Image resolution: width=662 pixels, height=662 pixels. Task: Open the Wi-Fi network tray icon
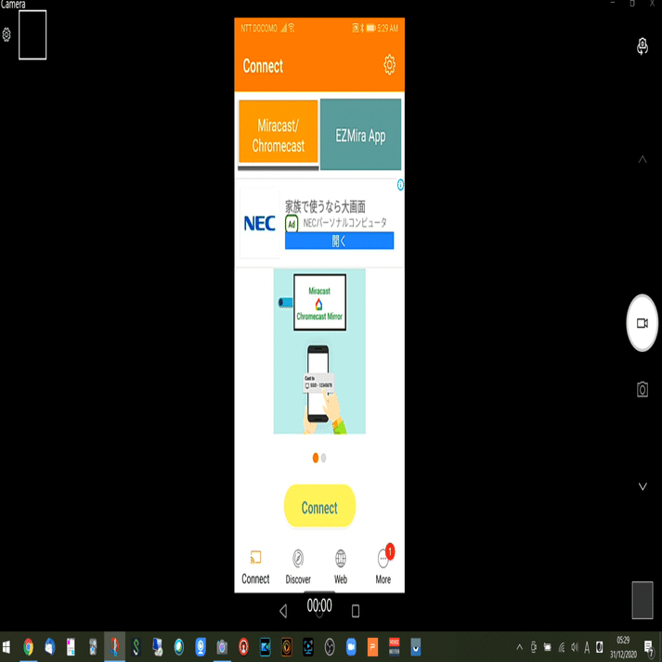point(561,647)
